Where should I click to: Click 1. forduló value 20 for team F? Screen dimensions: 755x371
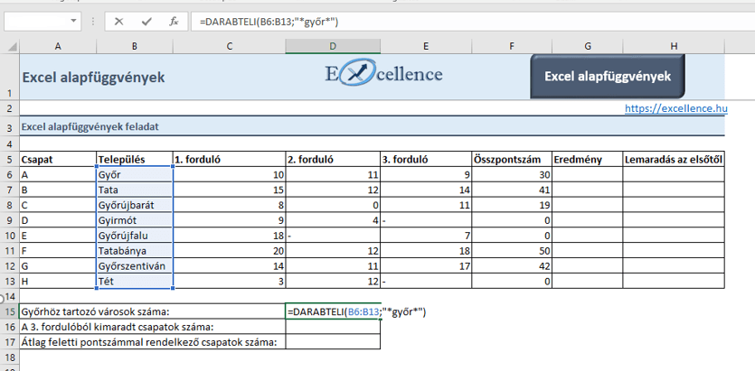click(x=229, y=251)
